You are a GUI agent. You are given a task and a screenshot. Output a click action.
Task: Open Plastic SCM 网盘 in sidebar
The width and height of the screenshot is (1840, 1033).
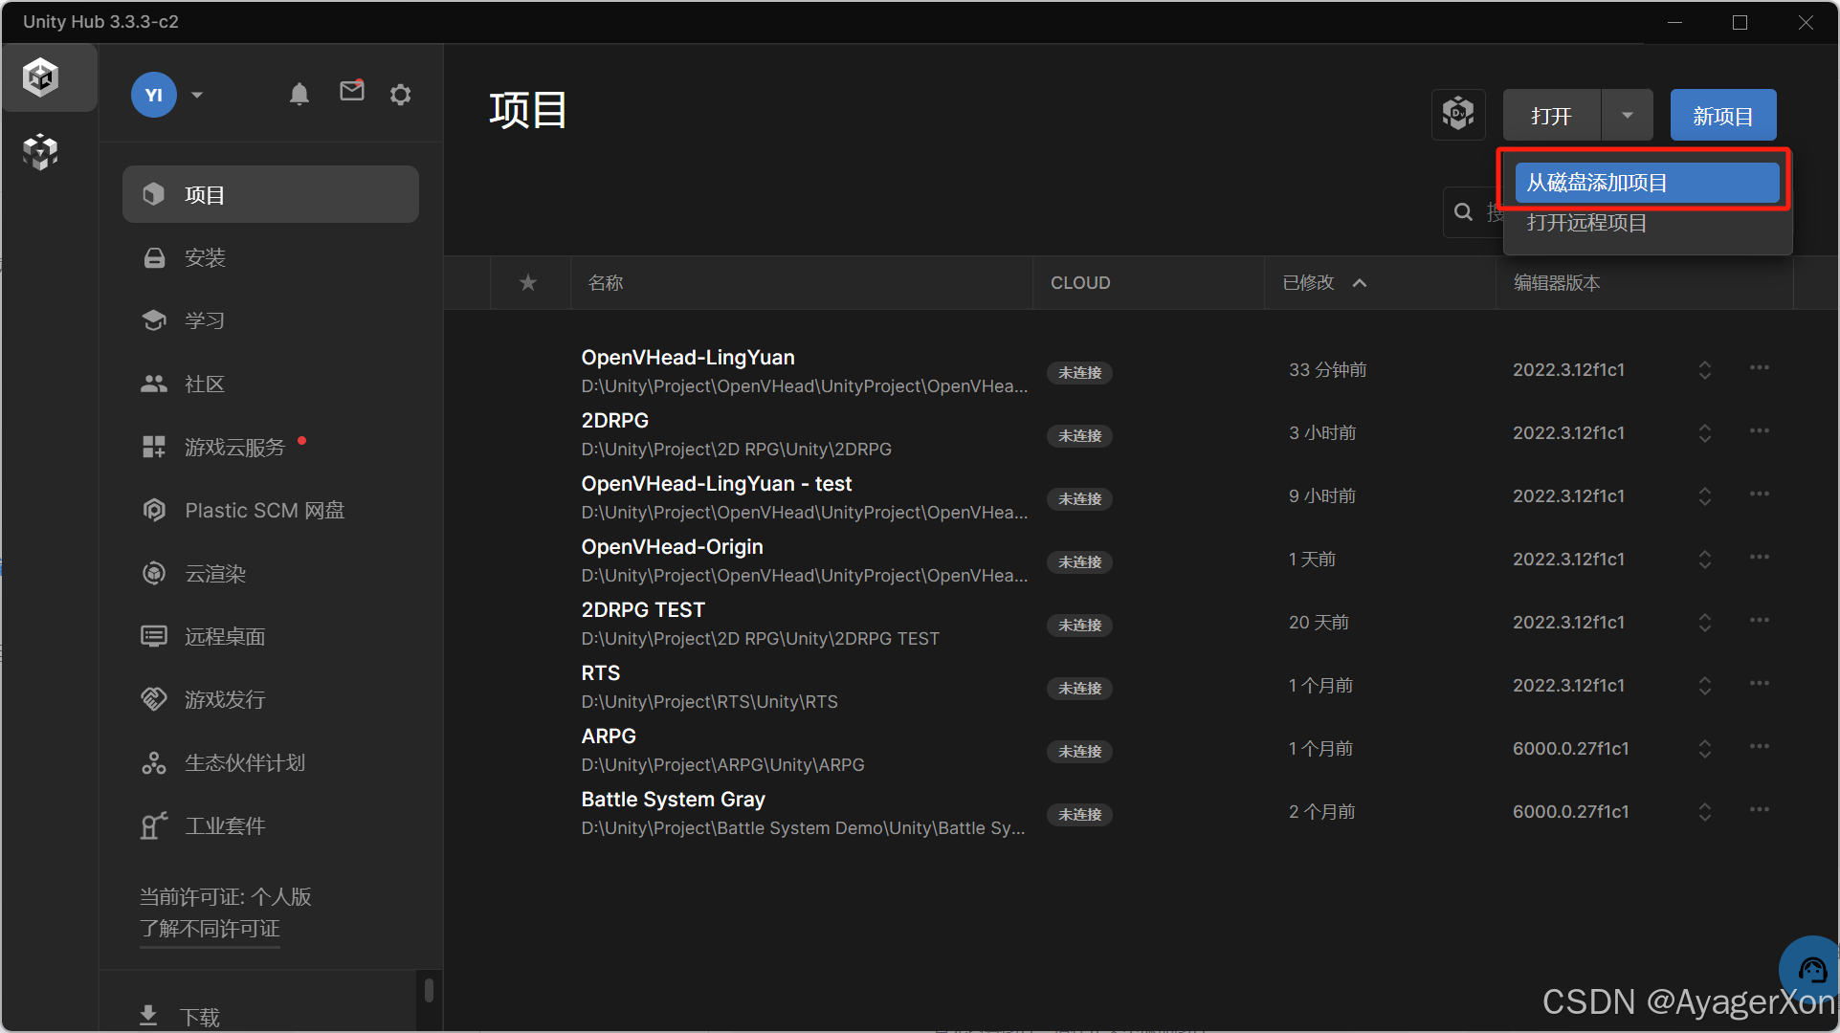[271, 511]
